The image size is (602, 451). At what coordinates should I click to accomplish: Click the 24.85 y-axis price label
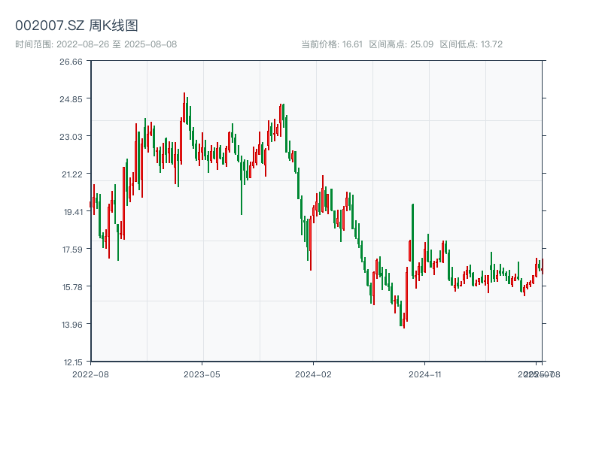coord(71,99)
